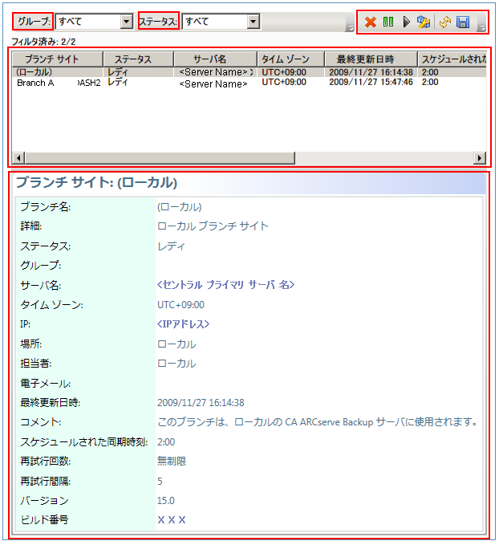
Task: Sort by the ステータス column header in table
Action: [x=138, y=59]
